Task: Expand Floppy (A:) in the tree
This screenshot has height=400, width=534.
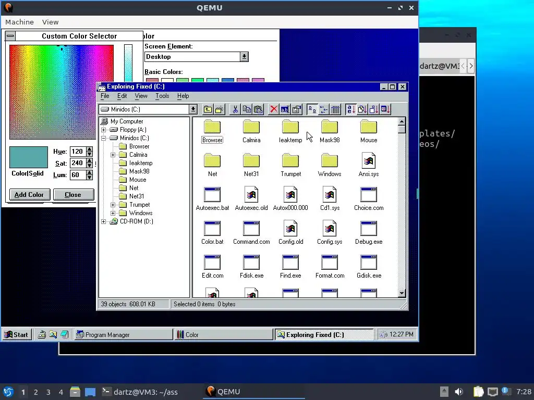Action: pyautogui.click(x=104, y=130)
